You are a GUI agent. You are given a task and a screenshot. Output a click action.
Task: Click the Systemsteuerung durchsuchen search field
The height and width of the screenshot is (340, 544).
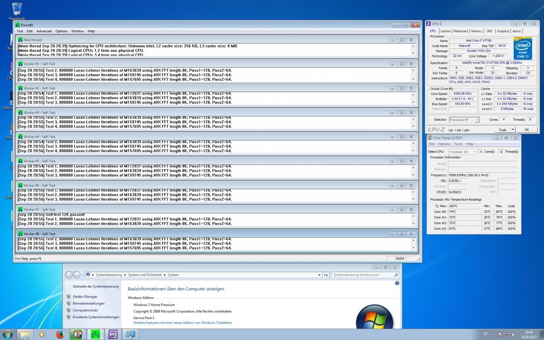(362, 275)
